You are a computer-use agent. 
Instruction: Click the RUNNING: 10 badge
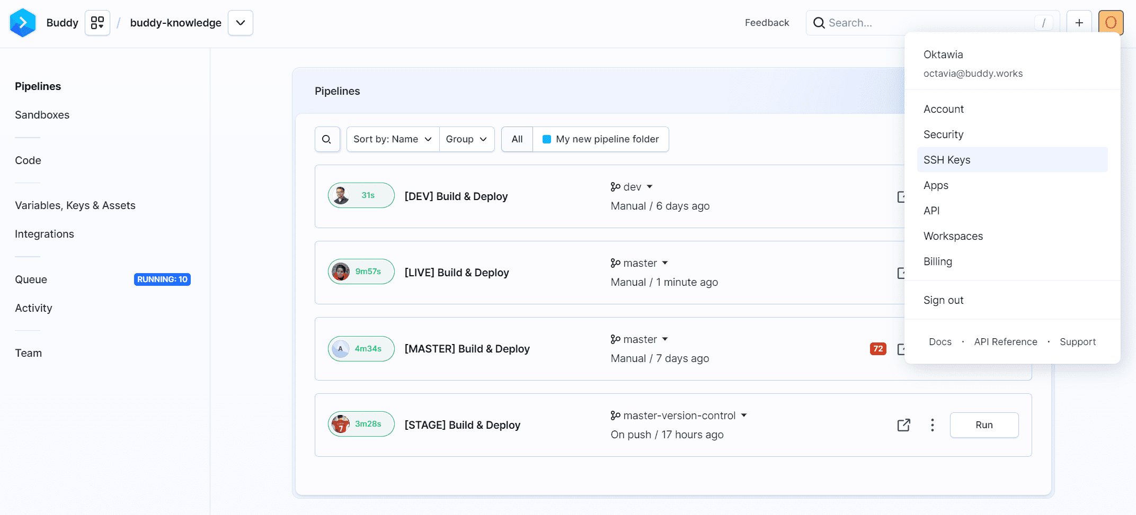tap(162, 279)
